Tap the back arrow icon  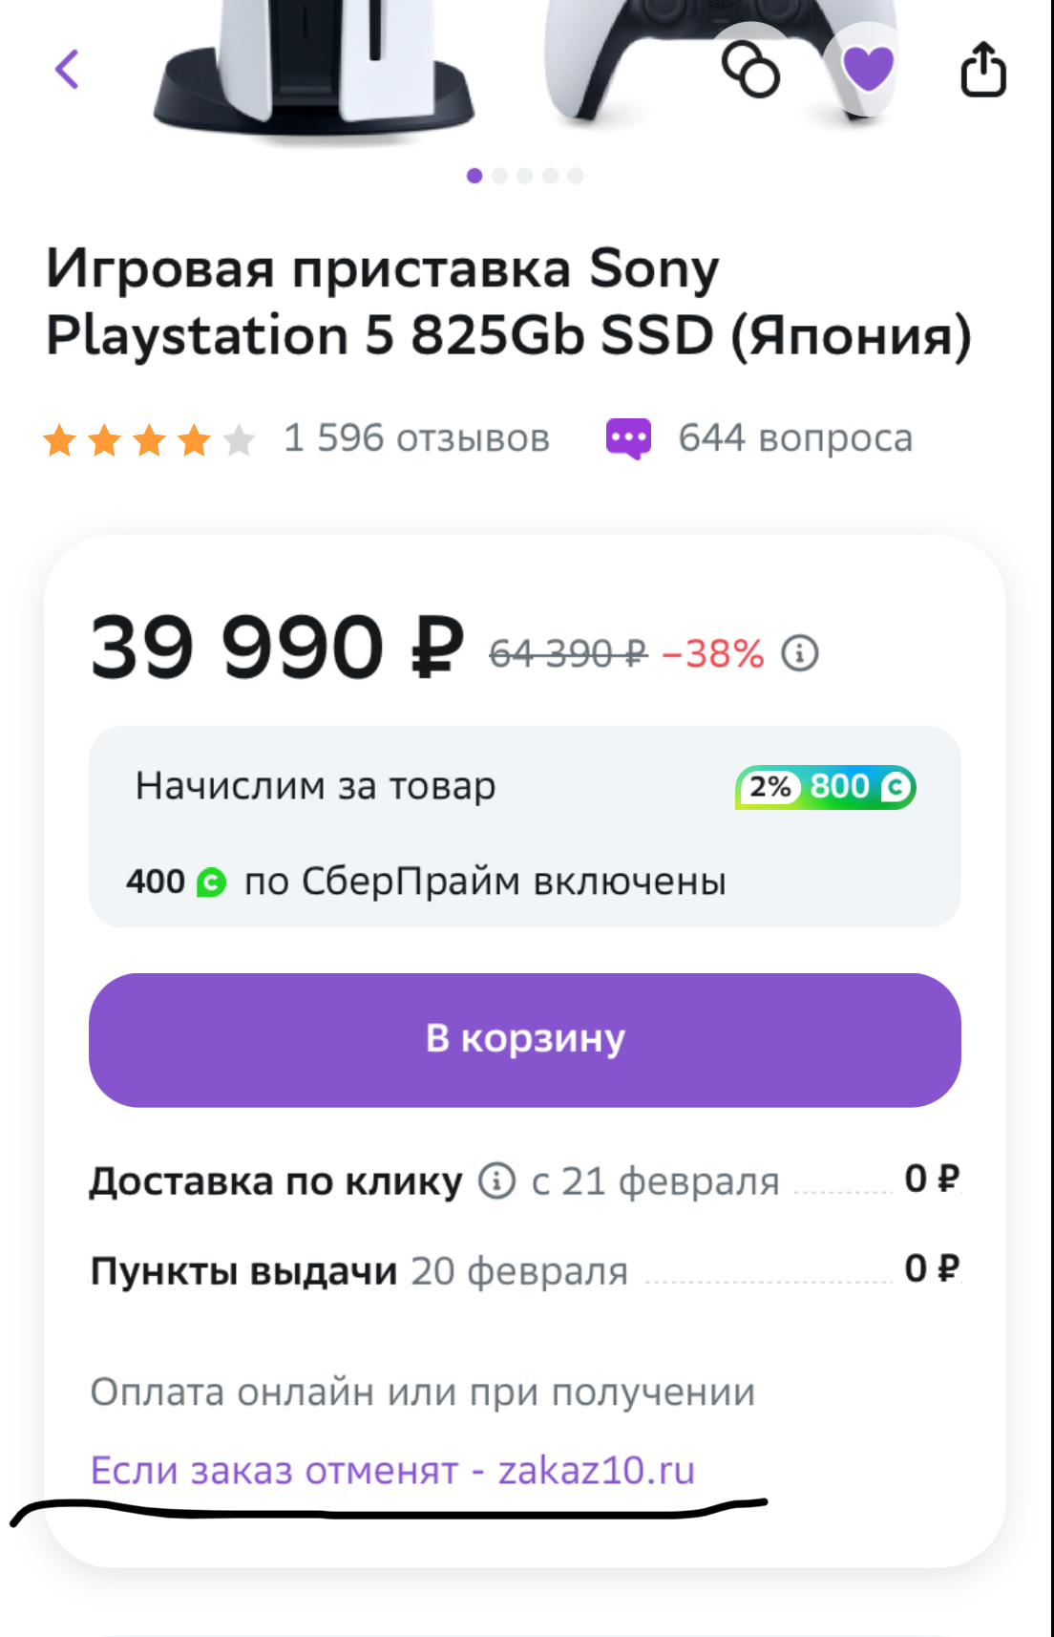pyautogui.click(x=67, y=69)
